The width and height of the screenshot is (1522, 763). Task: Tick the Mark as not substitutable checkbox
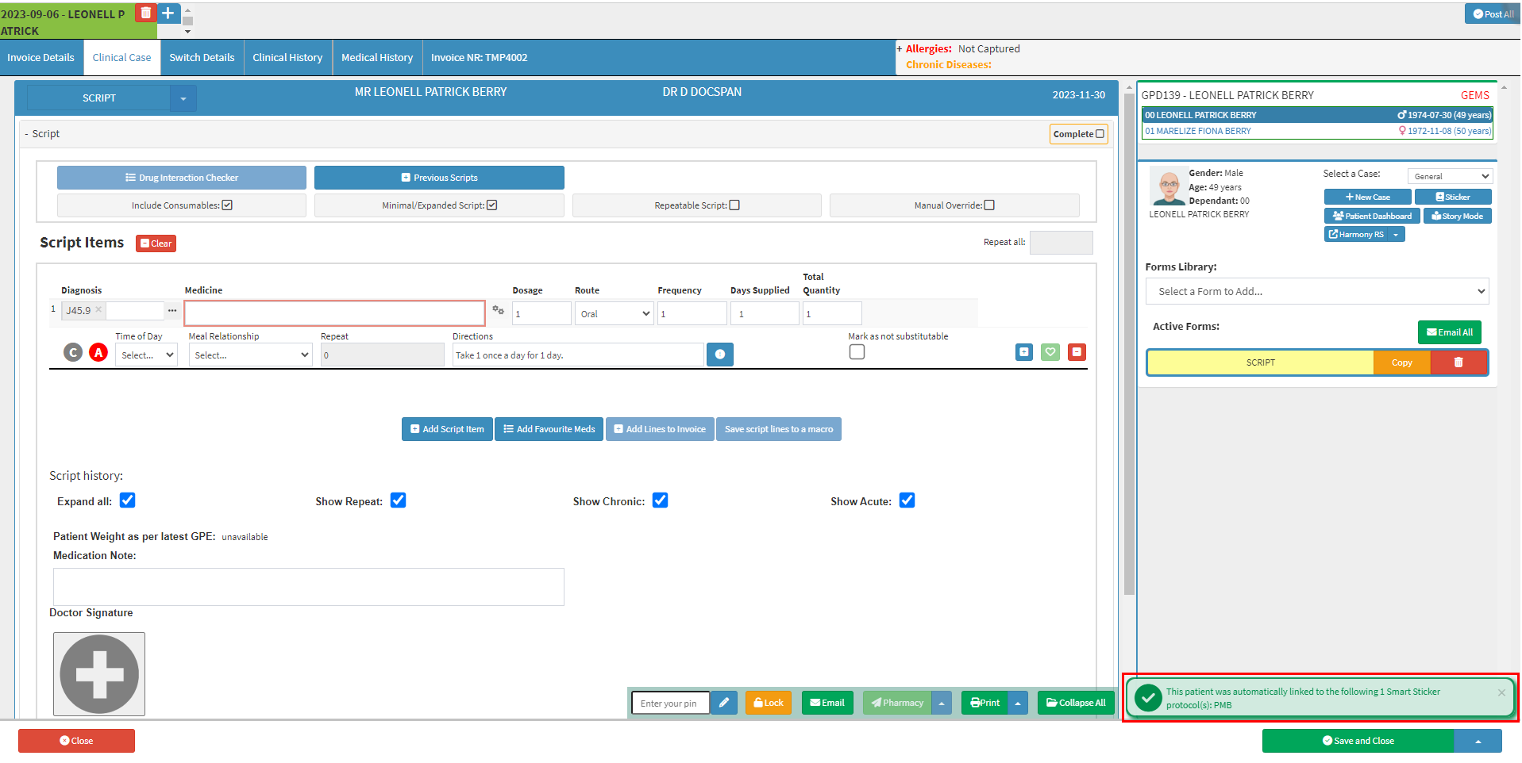tap(857, 352)
